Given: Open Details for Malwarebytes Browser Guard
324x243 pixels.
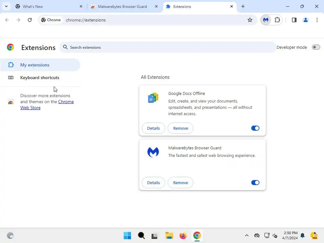Looking at the screenshot, I should pyautogui.click(x=153, y=183).
